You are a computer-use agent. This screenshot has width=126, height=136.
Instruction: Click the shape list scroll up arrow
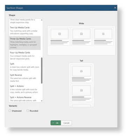tap(42, 20)
